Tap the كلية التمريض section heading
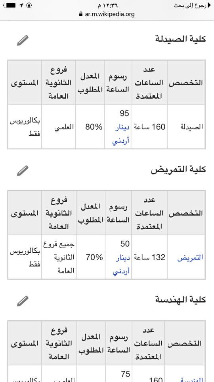 coord(178,170)
